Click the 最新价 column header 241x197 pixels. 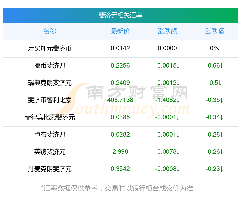120,31
